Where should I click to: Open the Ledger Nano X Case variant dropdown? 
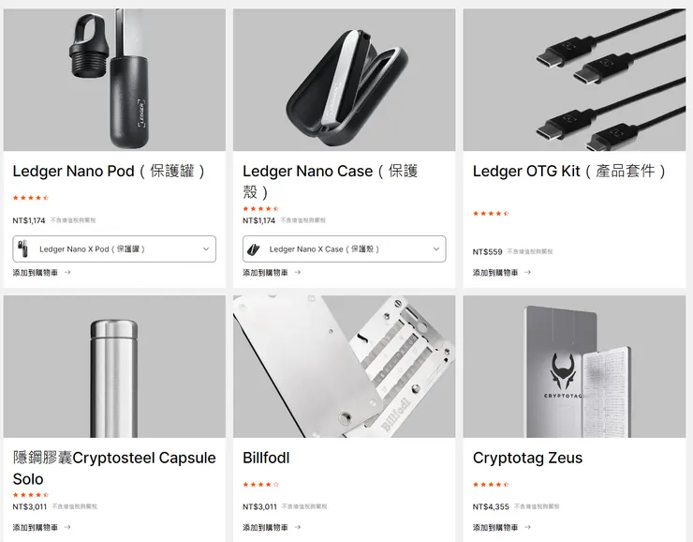(x=345, y=249)
